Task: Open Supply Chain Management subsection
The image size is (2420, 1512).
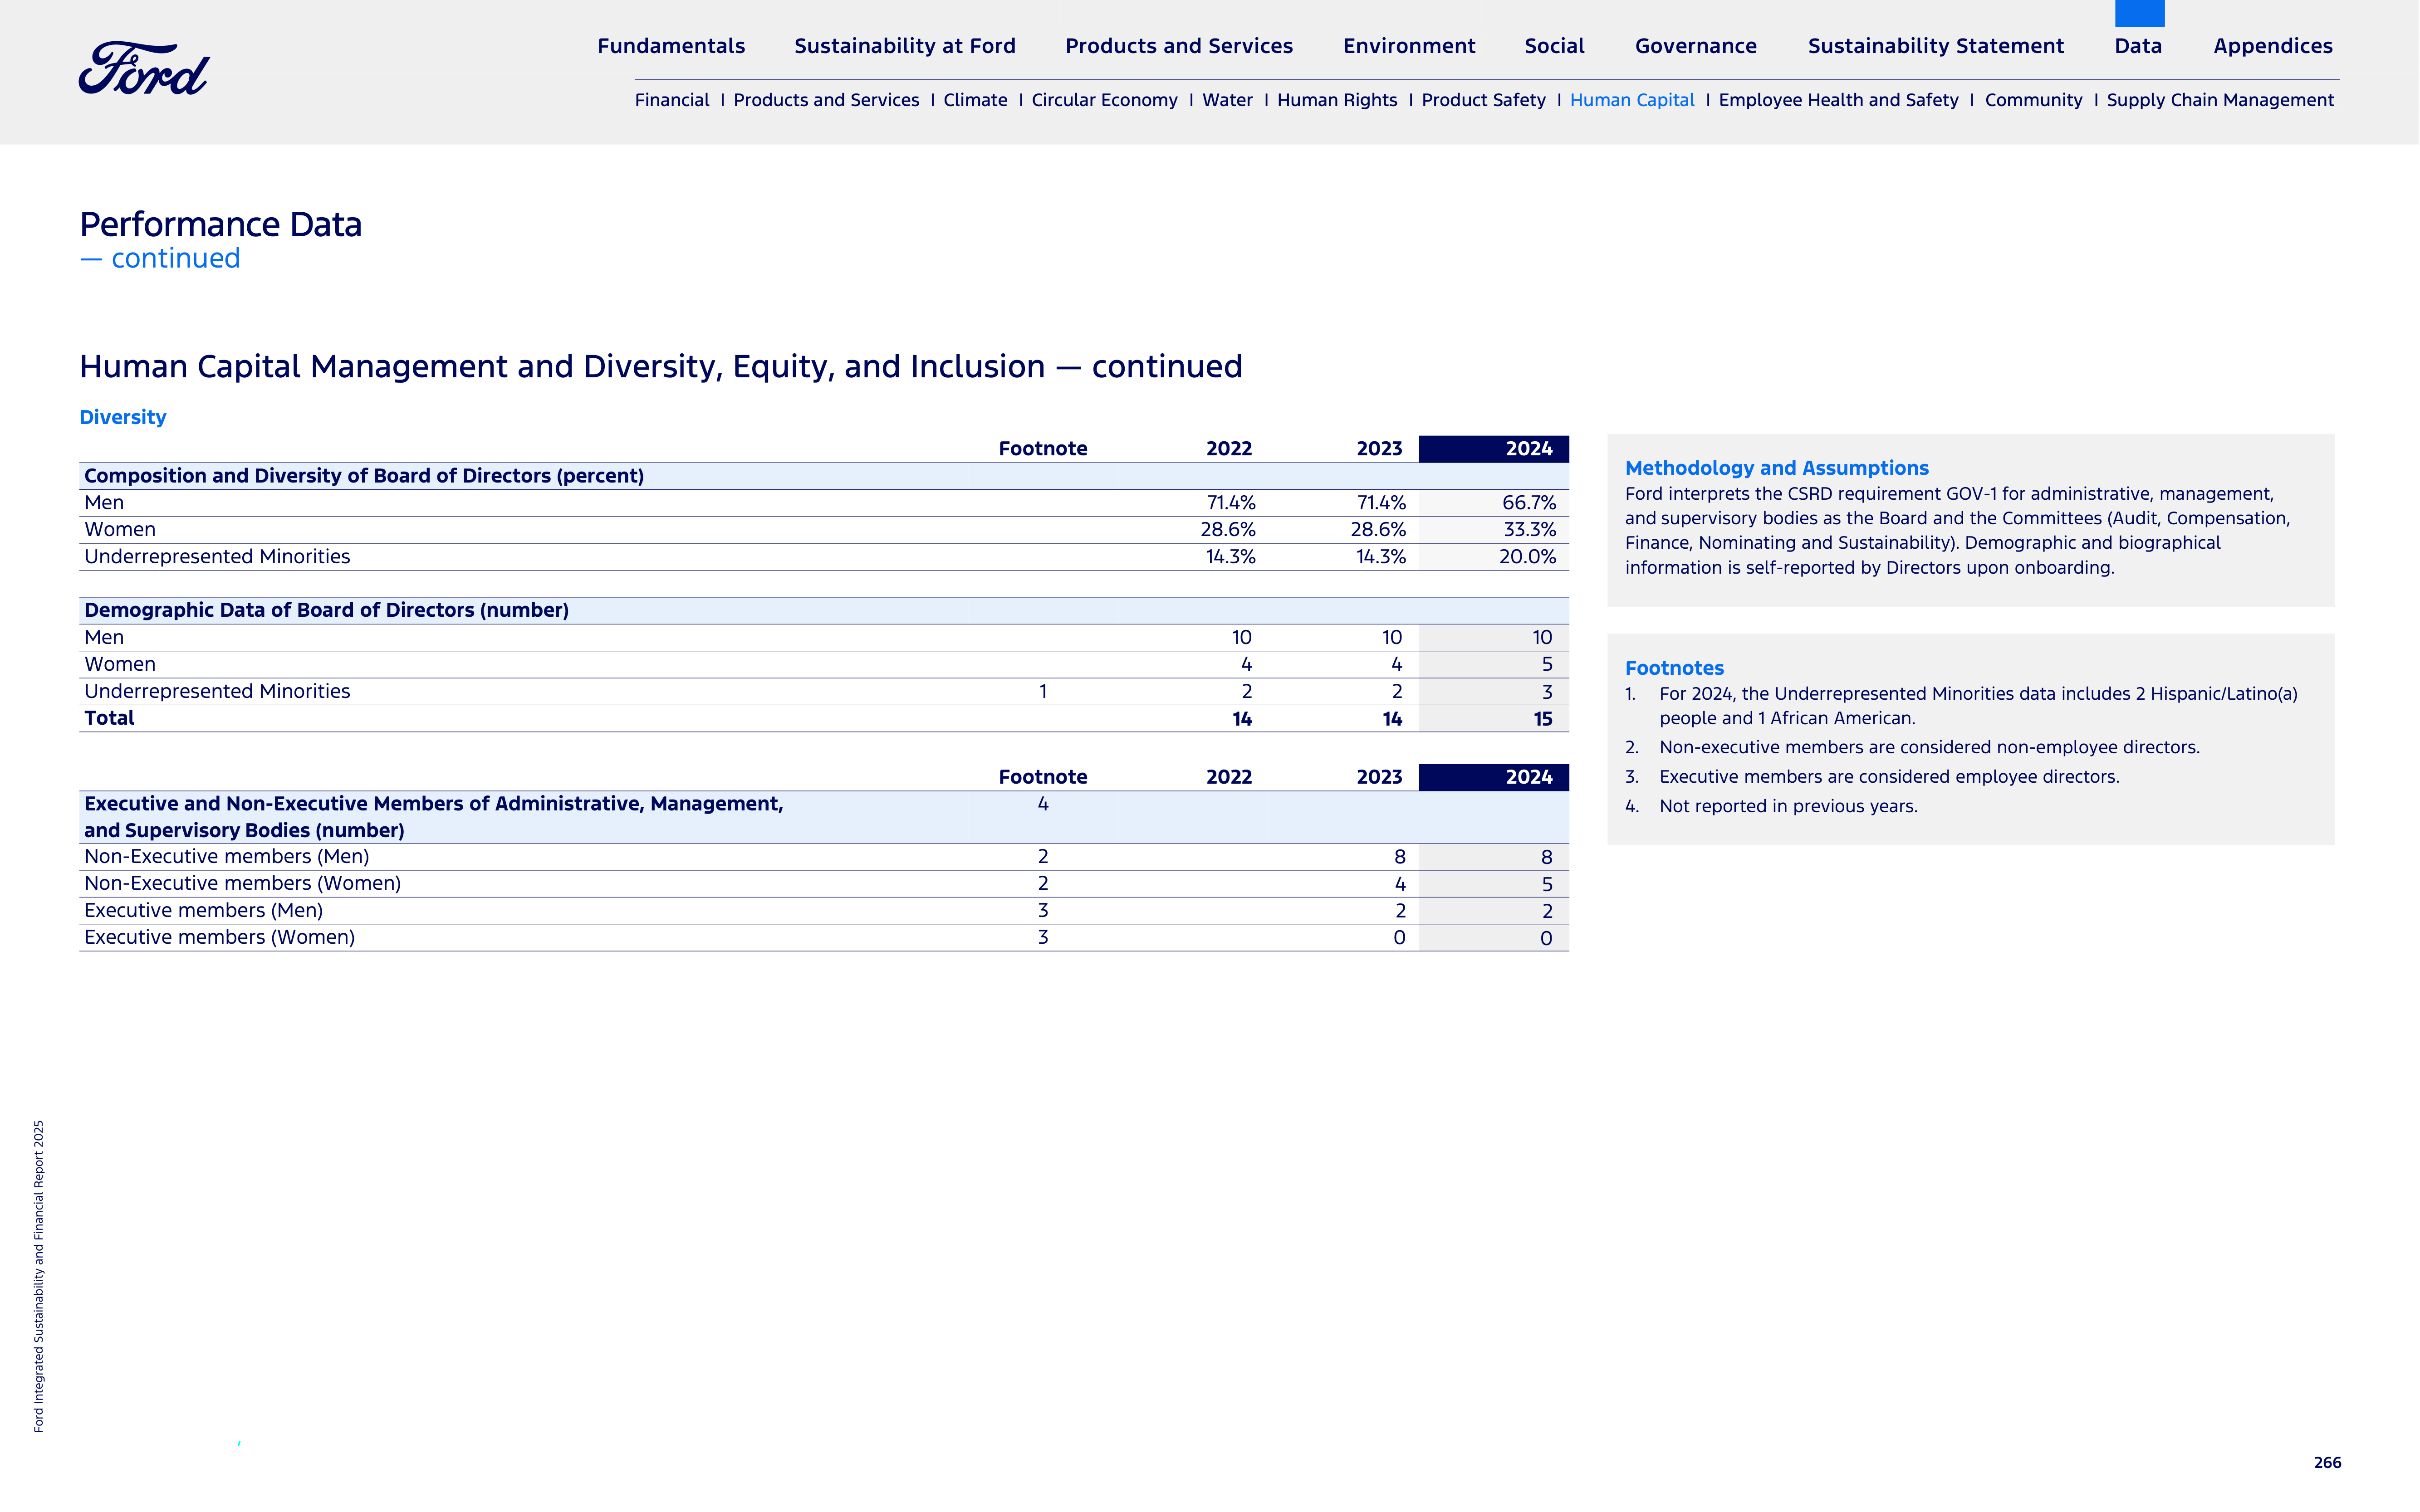Action: point(2220,100)
